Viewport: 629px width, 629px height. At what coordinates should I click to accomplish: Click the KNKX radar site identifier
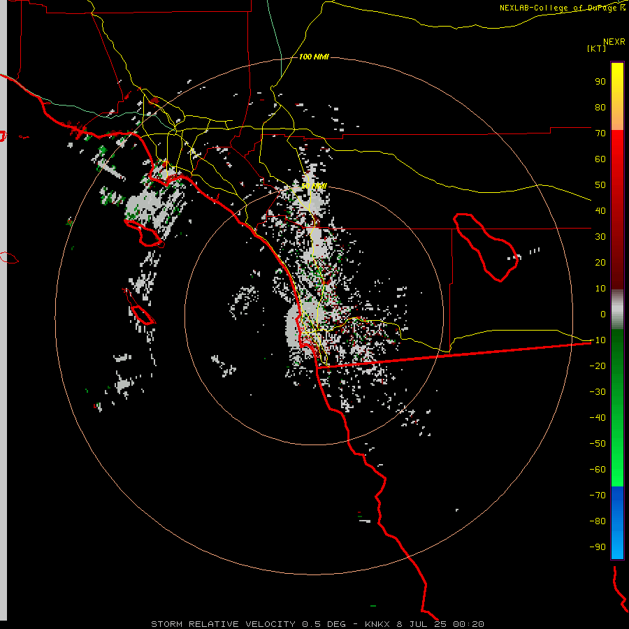pos(378,624)
